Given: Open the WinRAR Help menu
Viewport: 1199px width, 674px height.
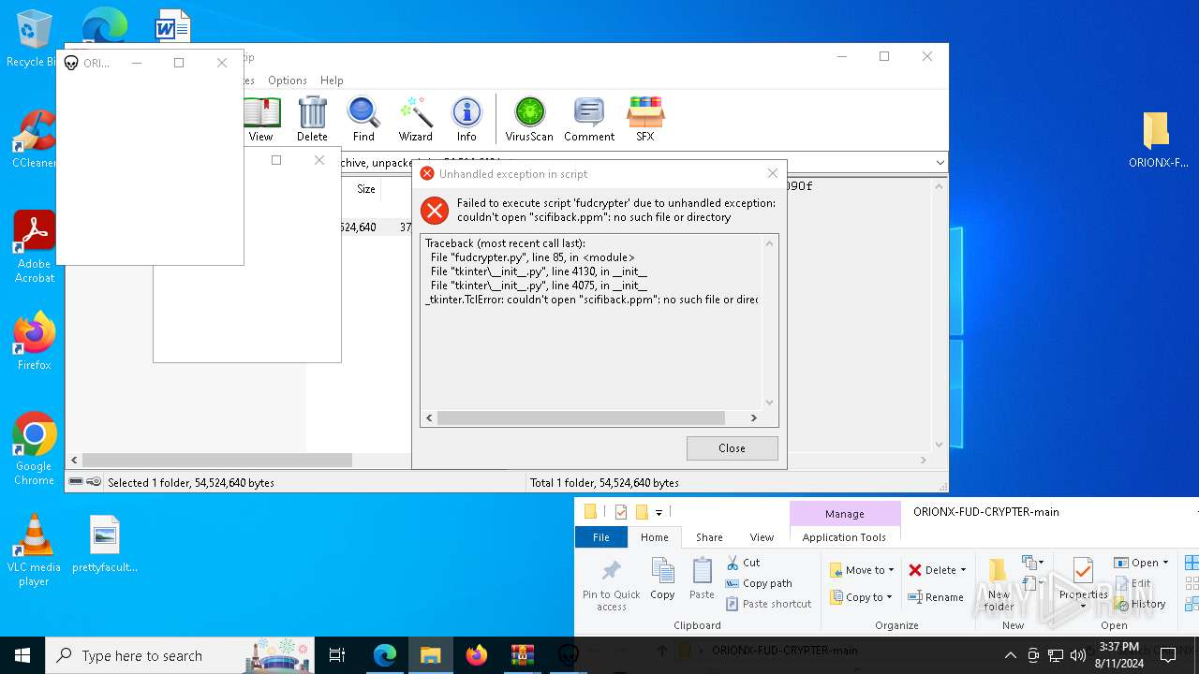Looking at the screenshot, I should click(332, 81).
